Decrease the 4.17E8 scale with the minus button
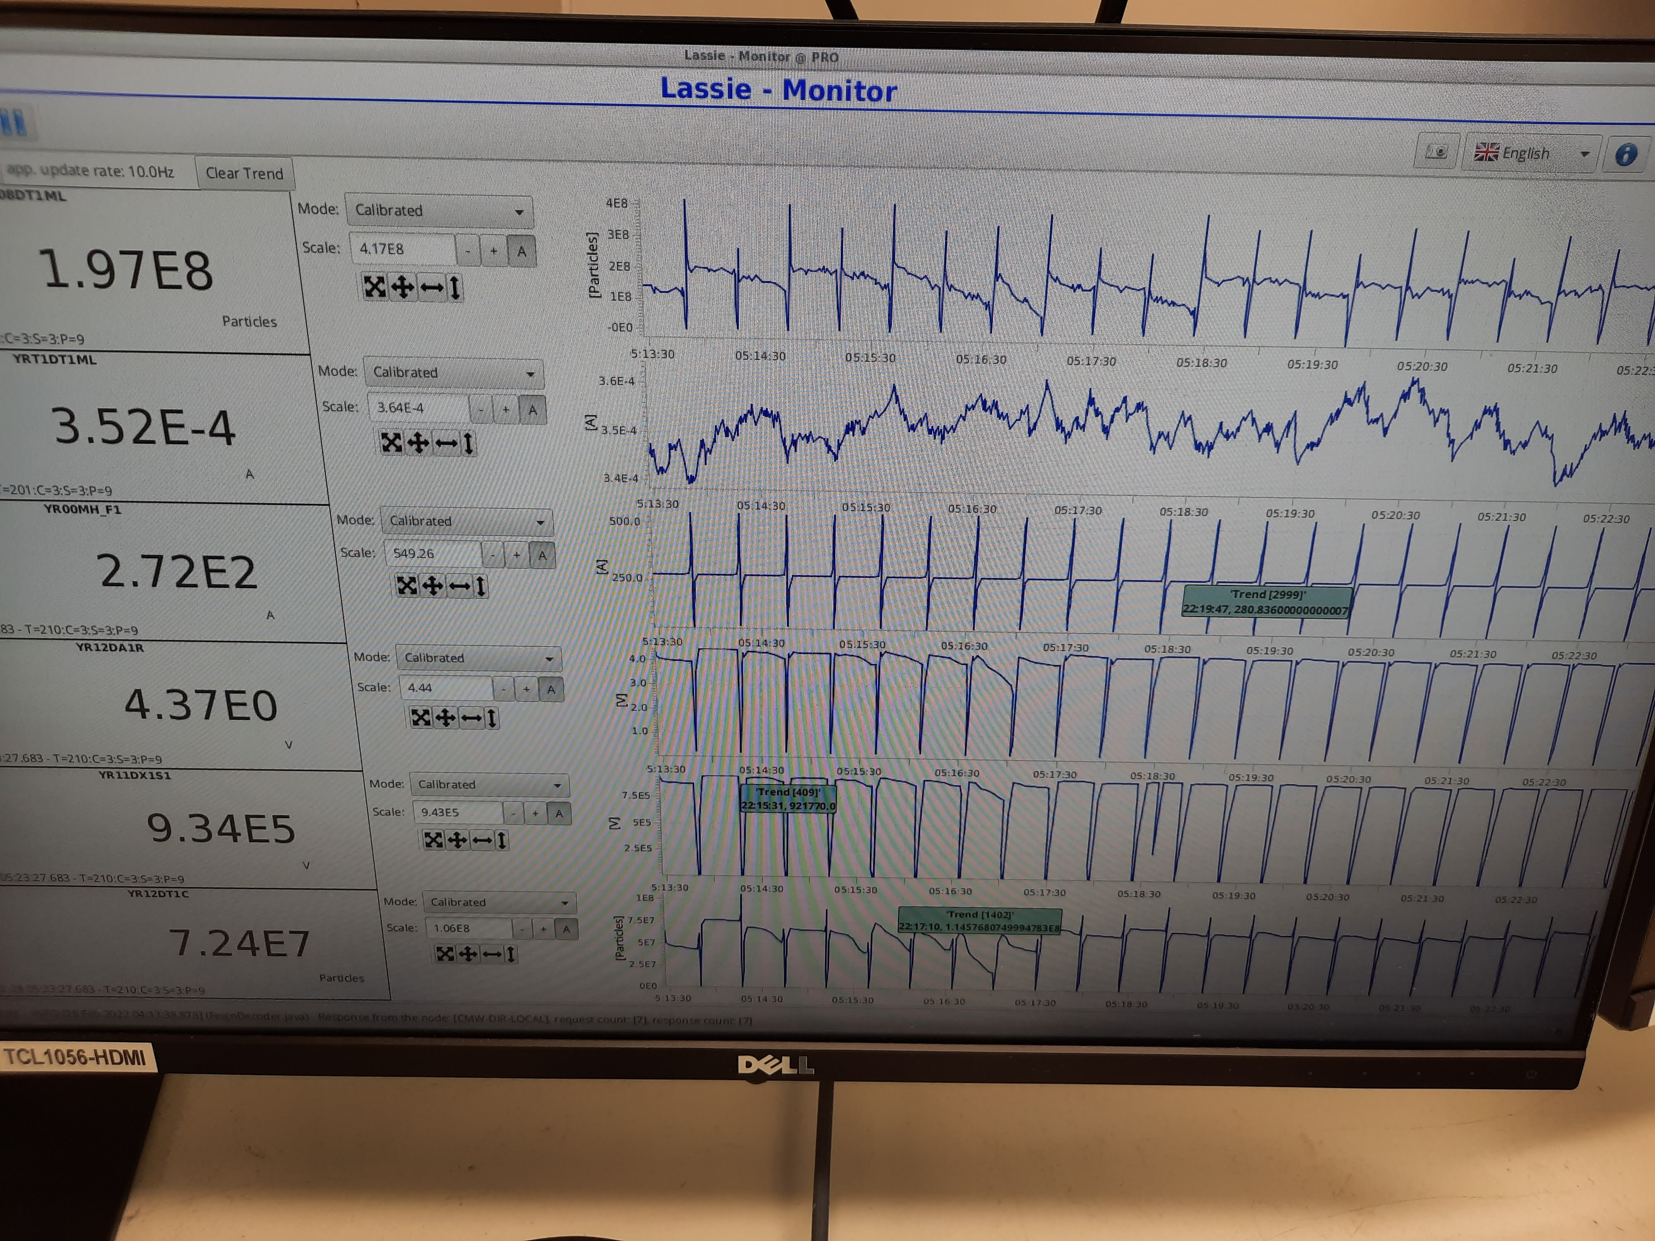The height and width of the screenshot is (1241, 1655). 468,251
